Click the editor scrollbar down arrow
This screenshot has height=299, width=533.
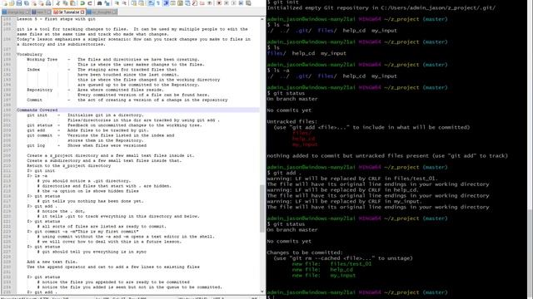[x=262, y=292]
